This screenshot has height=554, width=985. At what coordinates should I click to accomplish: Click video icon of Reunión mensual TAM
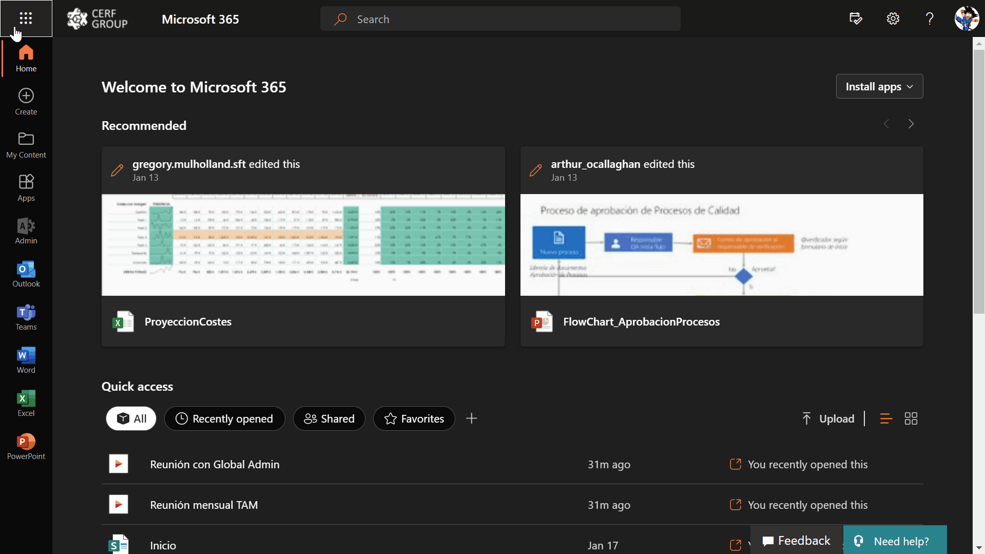tap(119, 504)
